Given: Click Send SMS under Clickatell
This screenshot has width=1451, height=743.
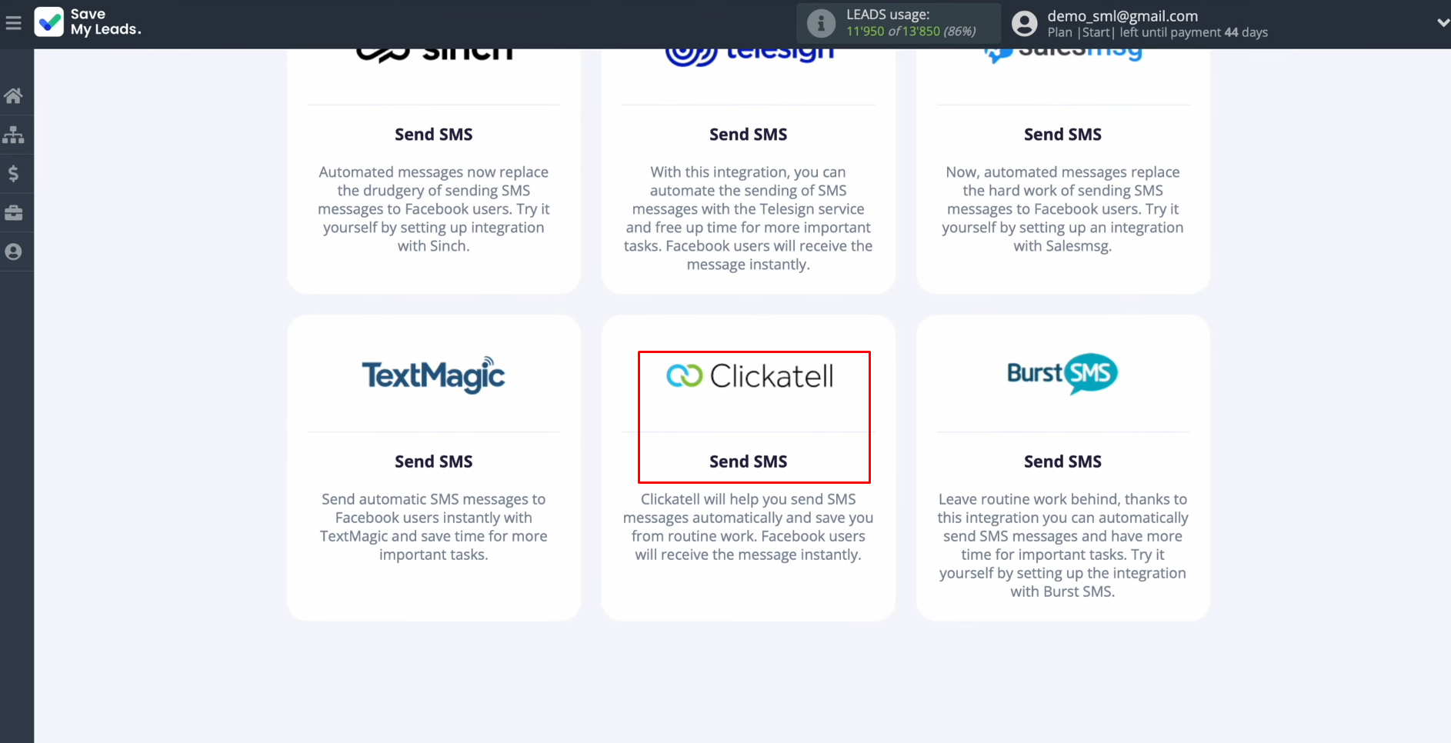Looking at the screenshot, I should pyautogui.click(x=749, y=461).
